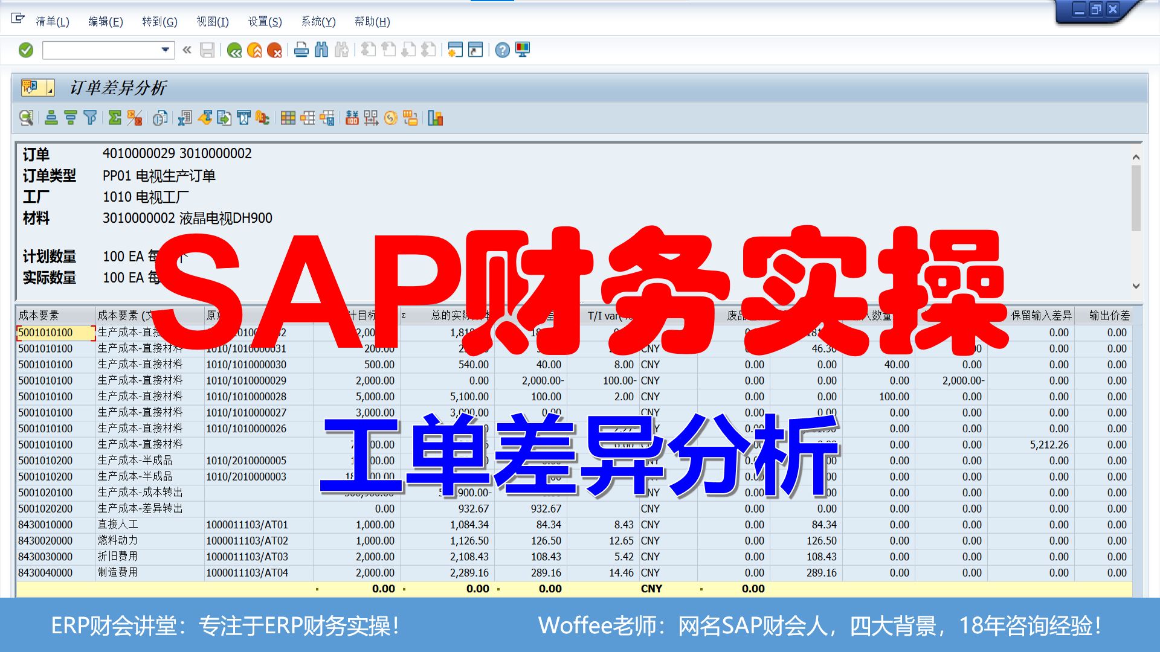Click the red Cancel icon
Screen dimensions: 1160x652
tap(274, 50)
